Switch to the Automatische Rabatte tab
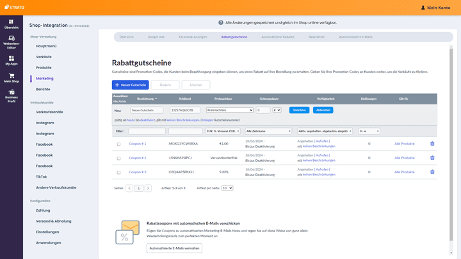Screen dimensions: 461x259 [x=278, y=36]
